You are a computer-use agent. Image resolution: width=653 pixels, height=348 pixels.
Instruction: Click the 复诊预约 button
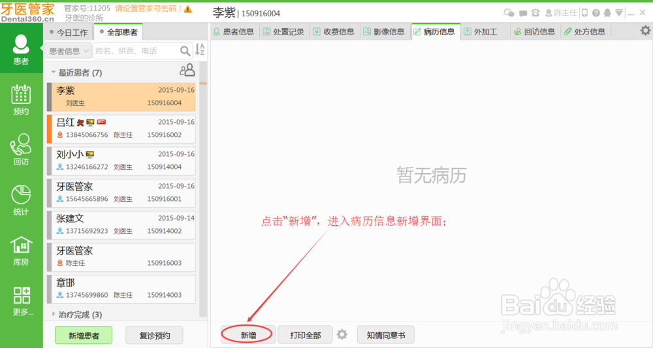(155, 336)
